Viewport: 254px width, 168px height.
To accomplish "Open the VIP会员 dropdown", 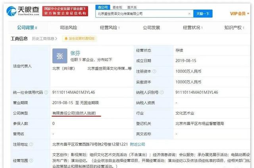I will coord(239,14).
